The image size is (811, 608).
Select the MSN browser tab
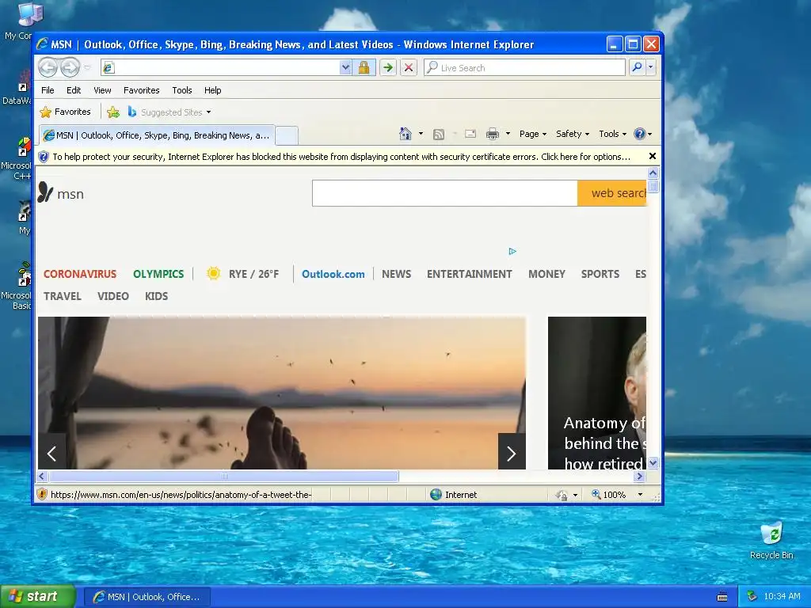pyautogui.click(x=157, y=135)
